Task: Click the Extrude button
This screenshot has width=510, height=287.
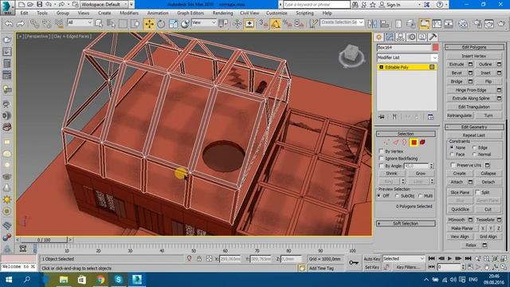Action: pyautogui.click(x=457, y=65)
